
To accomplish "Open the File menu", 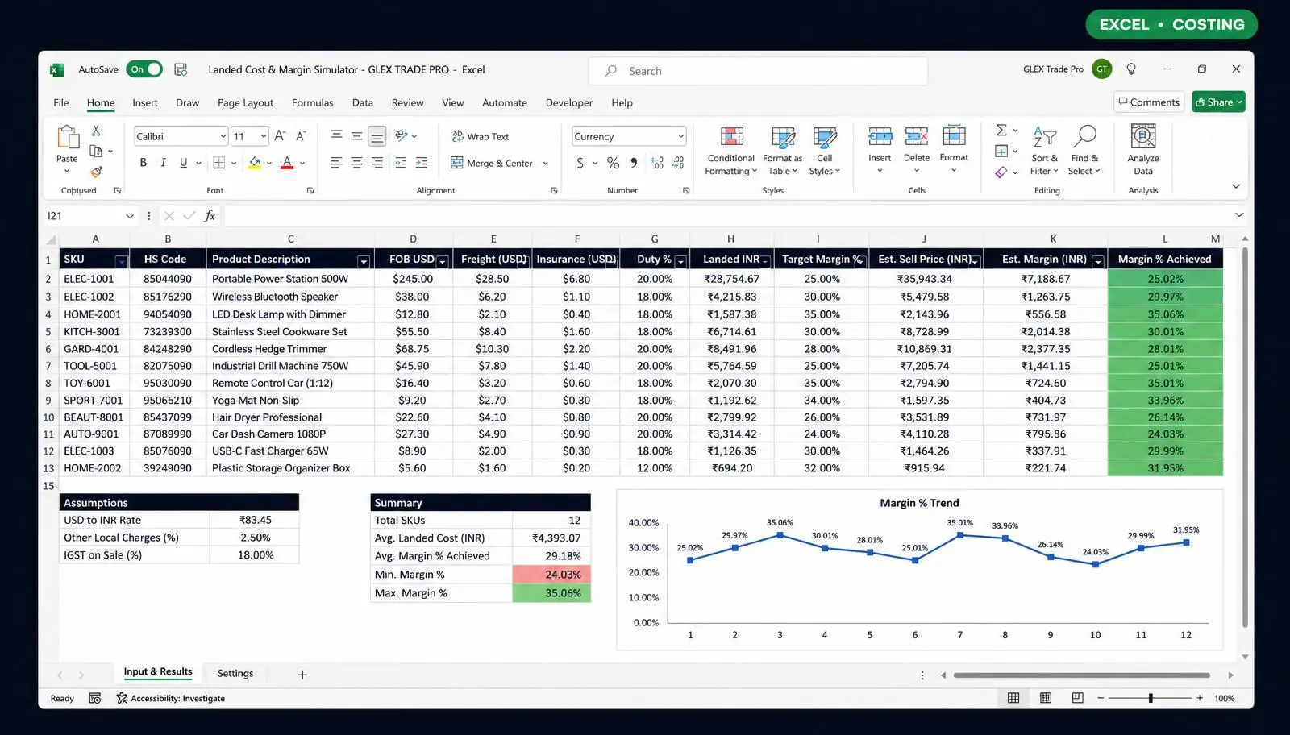I will [61, 102].
